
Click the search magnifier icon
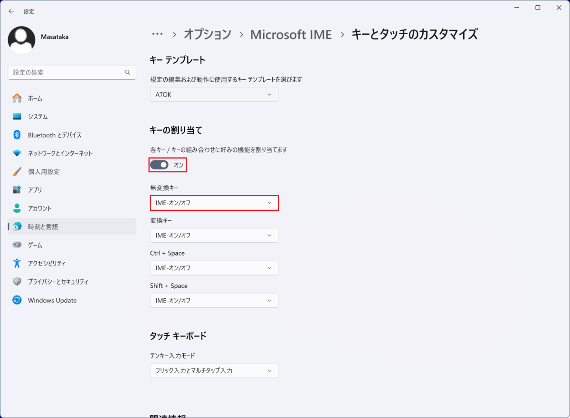coord(127,72)
